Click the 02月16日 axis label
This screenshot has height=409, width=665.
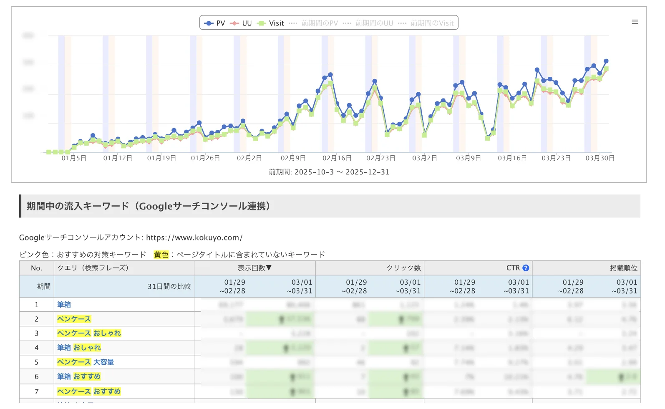click(x=337, y=158)
